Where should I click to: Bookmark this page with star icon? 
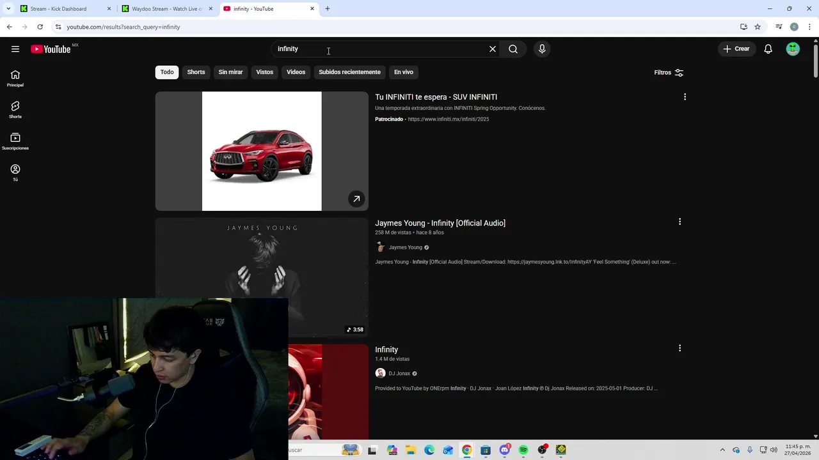758,27
